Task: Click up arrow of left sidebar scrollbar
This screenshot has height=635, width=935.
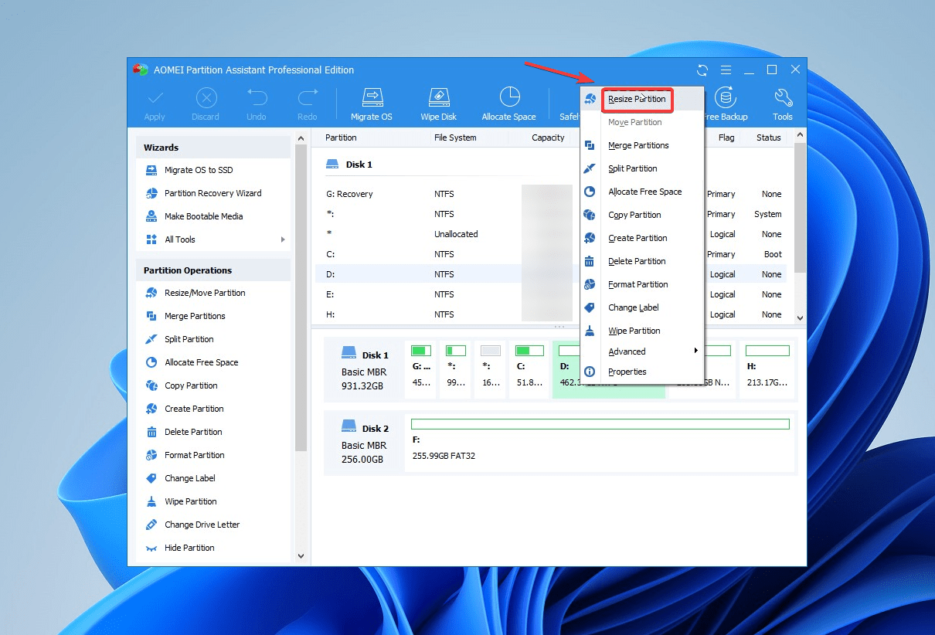Action: pos(301,139)
